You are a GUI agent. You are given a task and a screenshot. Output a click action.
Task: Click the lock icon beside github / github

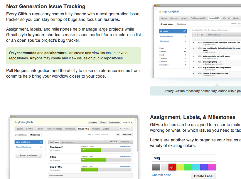click(16, 122)
